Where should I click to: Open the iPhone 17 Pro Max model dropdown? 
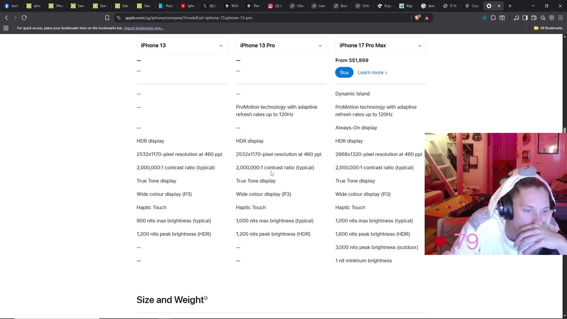[x=381, y=45]
